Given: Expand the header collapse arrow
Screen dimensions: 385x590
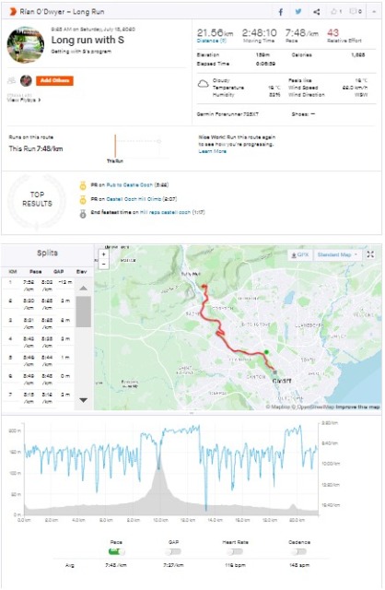Looking at the screenshot, I should click(x=374, y=12).
